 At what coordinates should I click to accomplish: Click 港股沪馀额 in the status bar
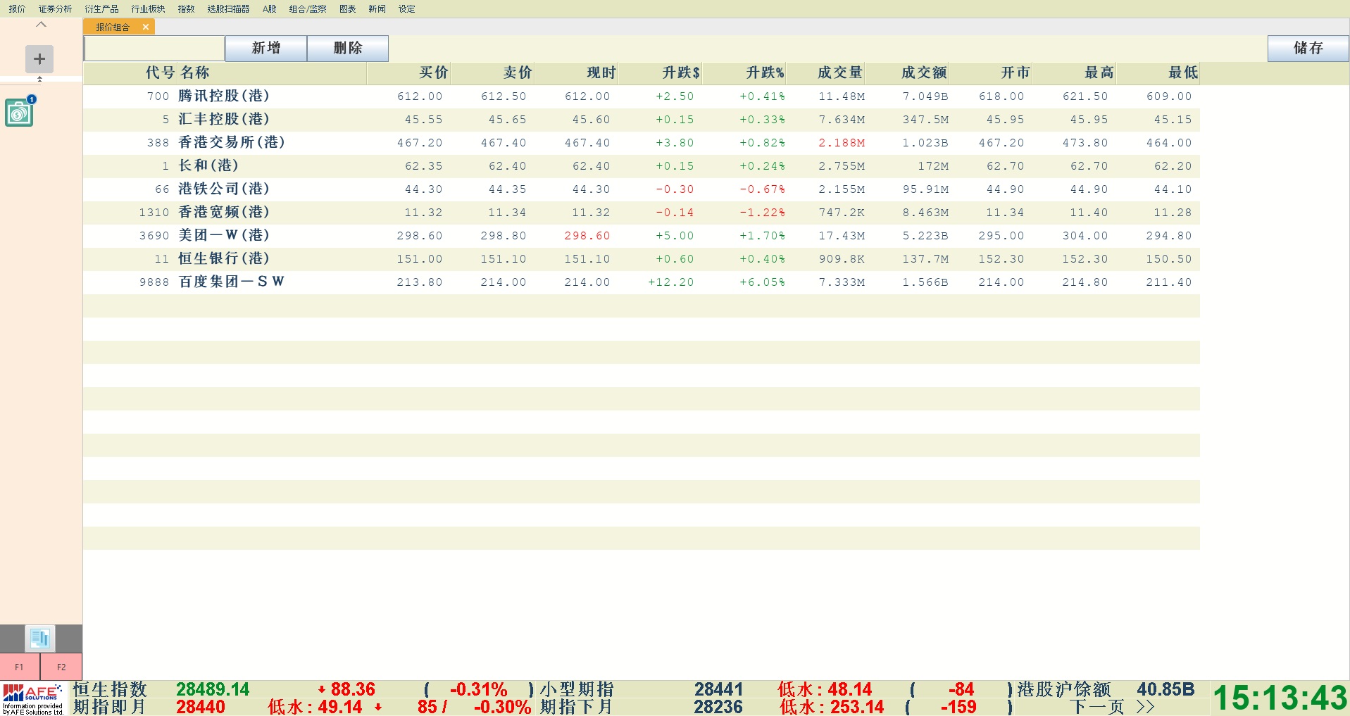[1064, 689]
